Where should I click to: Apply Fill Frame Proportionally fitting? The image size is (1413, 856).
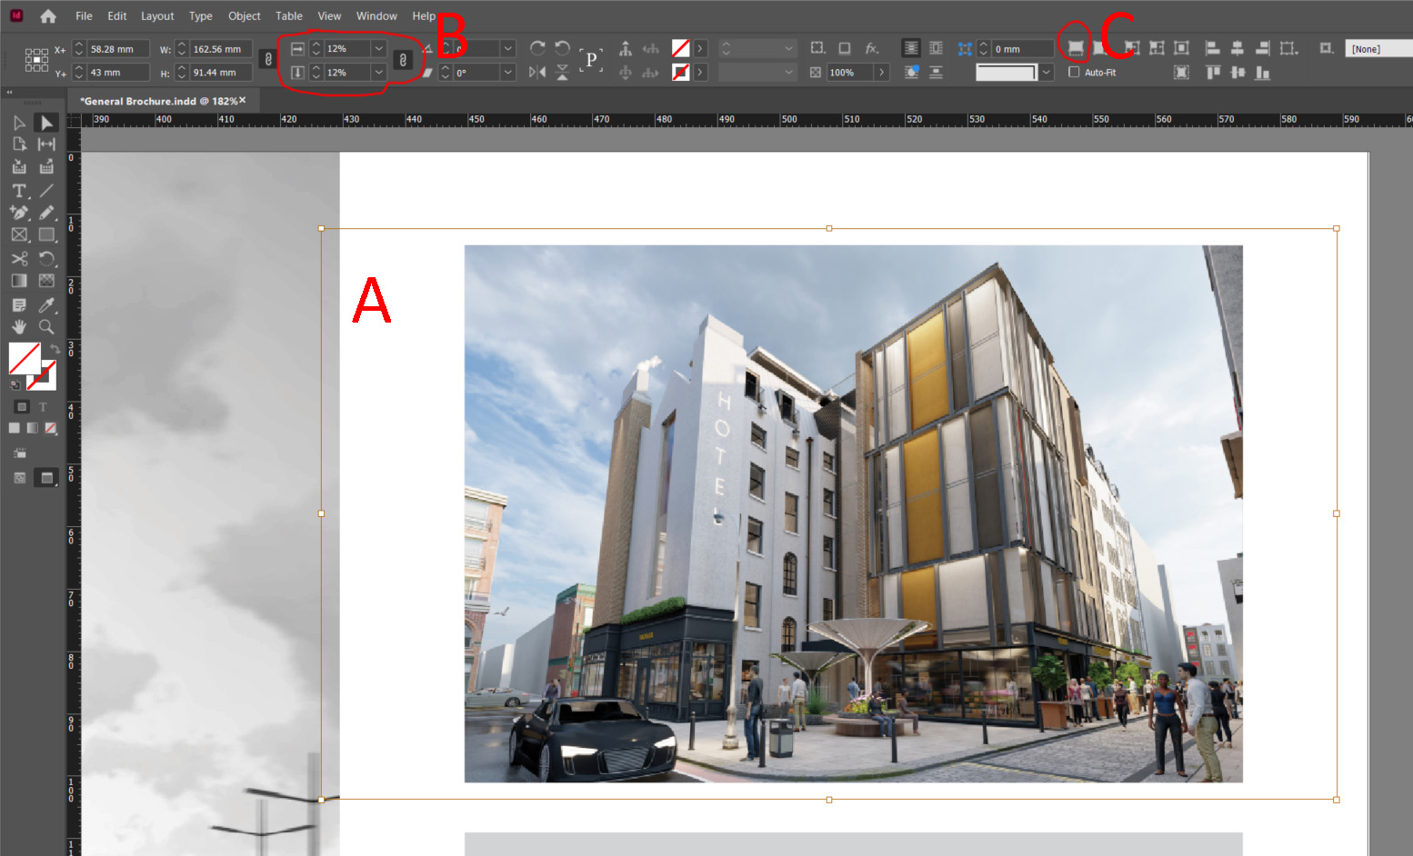(1075, 49)
